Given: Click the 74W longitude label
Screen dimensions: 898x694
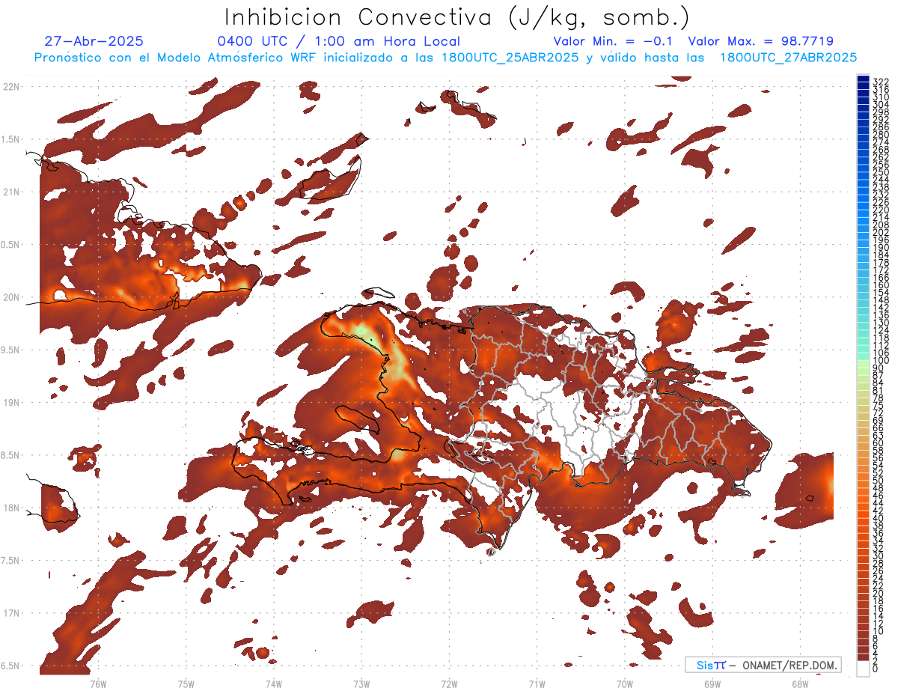Looking at the screenshot, I should [274, 684].
